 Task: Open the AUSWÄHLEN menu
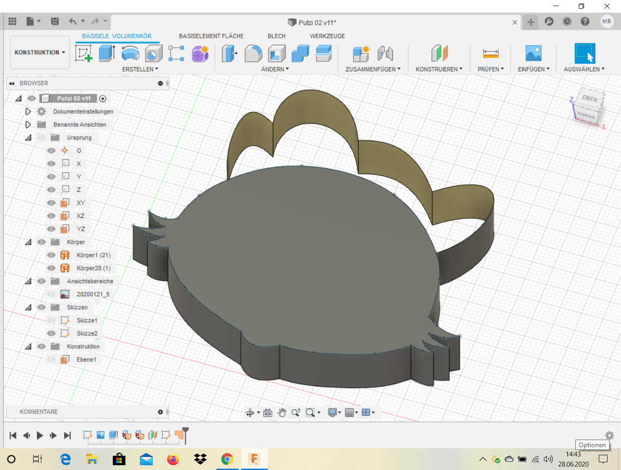pos(584,69)
